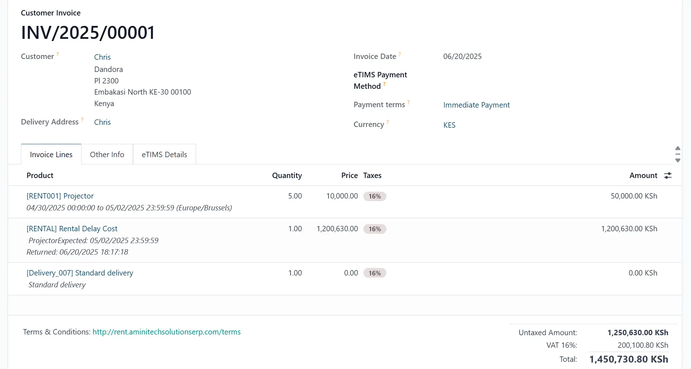
Task: Click help icon next to Payment terms
Action: pos(408,102)
